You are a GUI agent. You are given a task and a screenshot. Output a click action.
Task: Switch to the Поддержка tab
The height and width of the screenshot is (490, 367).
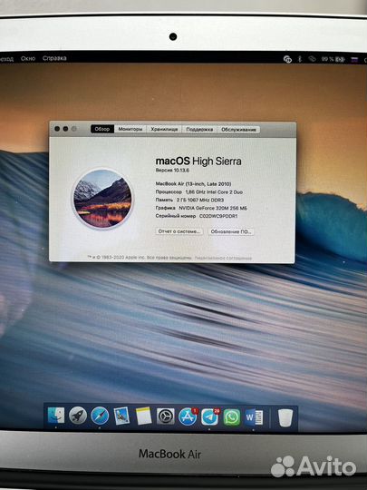coord(199,130)
